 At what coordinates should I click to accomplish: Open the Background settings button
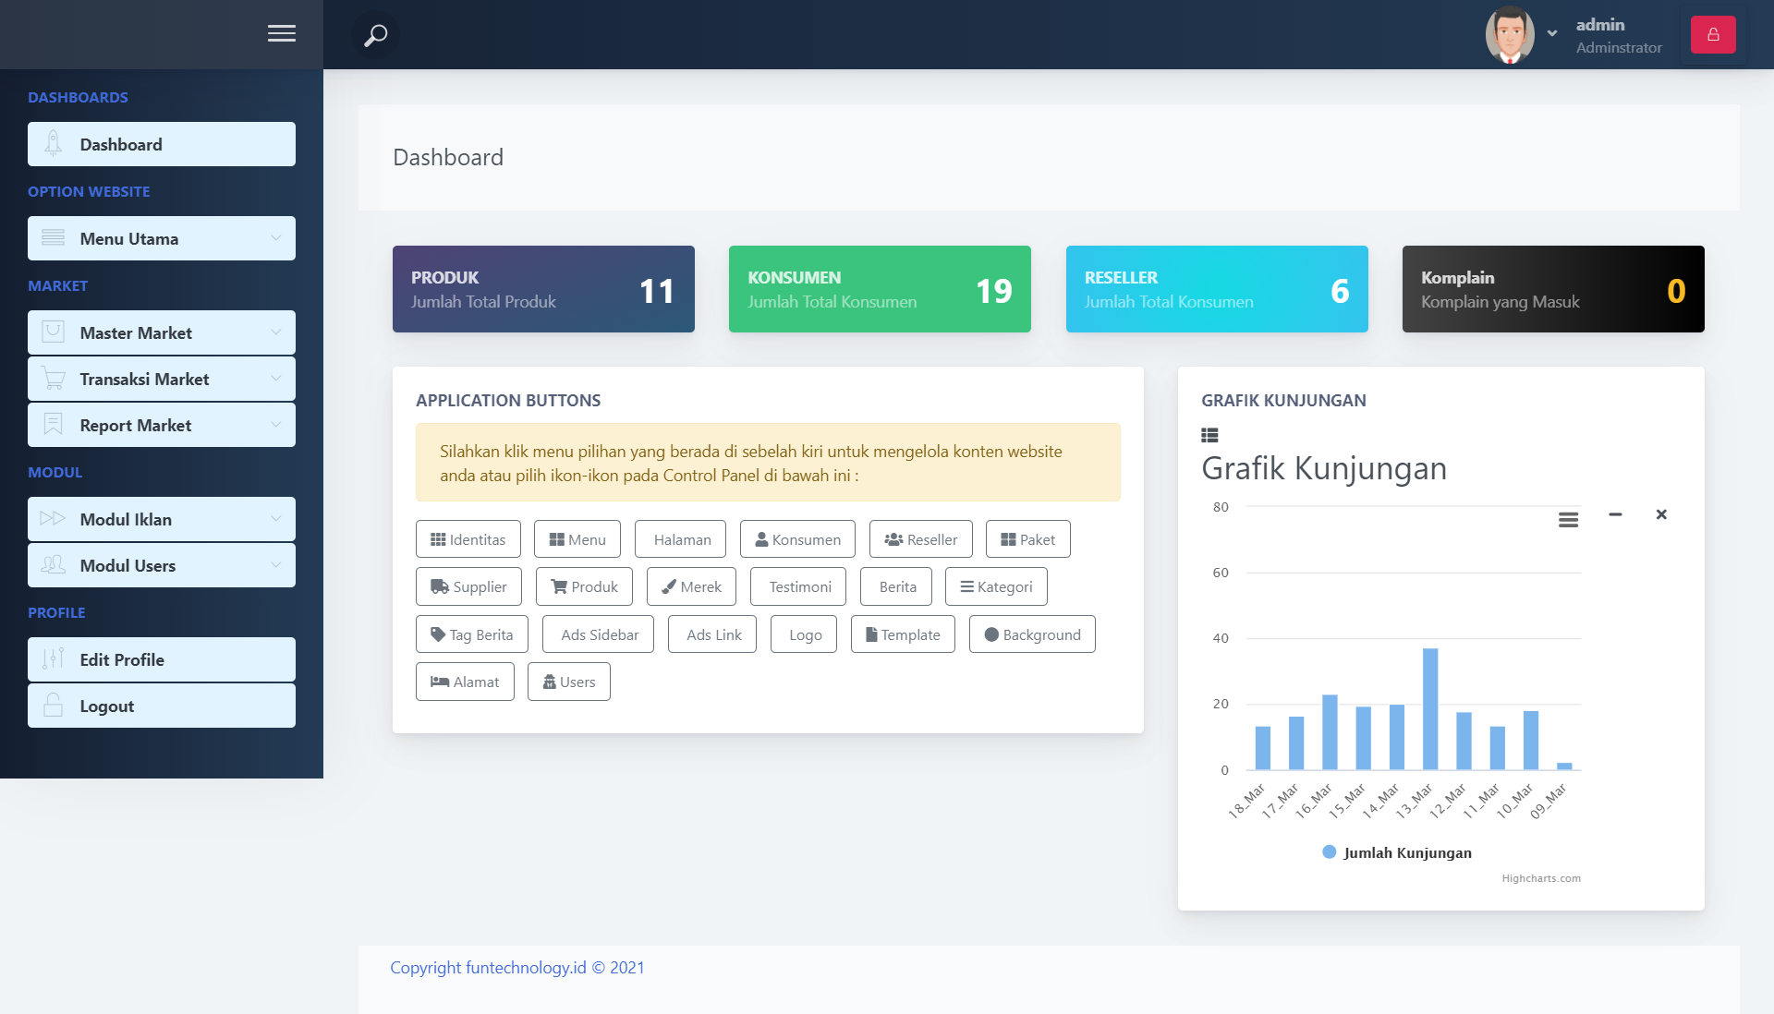(1032, 634)
